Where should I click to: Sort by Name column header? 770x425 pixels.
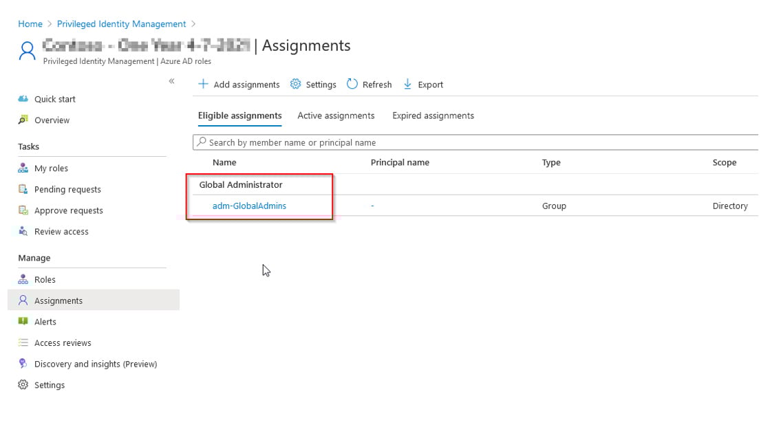[224, 162]
